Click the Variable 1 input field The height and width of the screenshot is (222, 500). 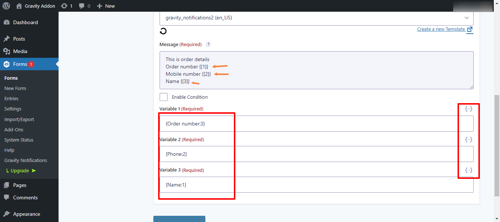(x=316, y=124)
